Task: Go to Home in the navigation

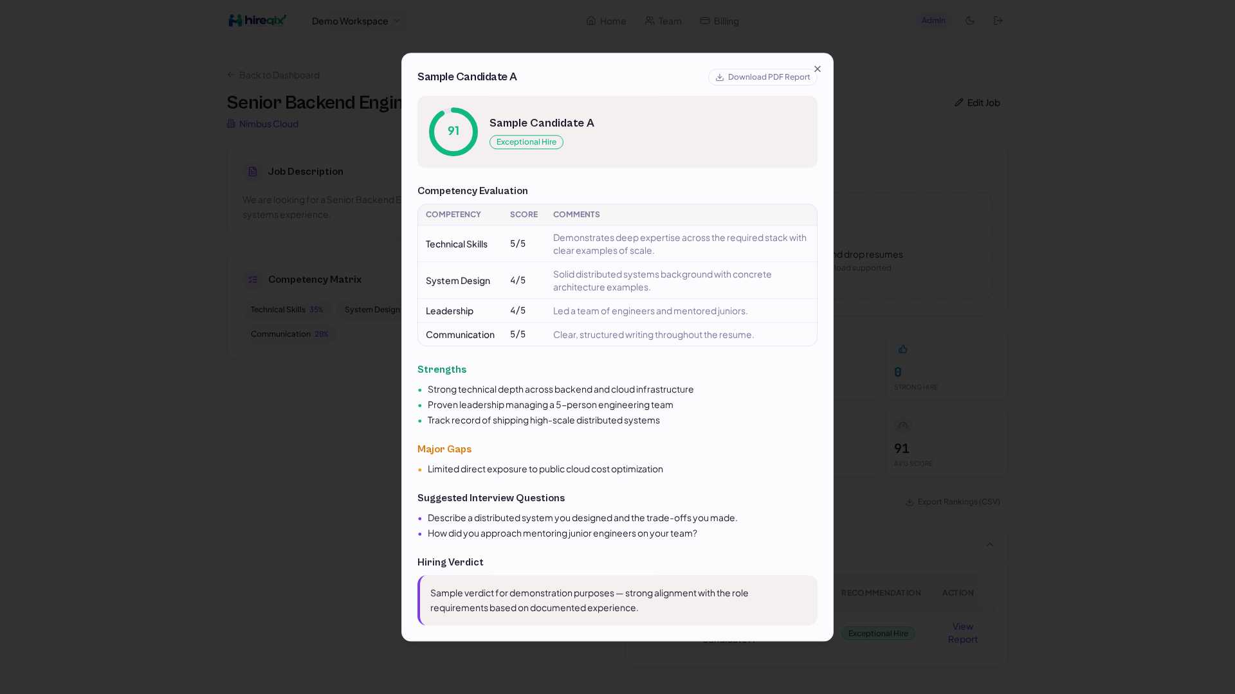Action: coord(606,21)
